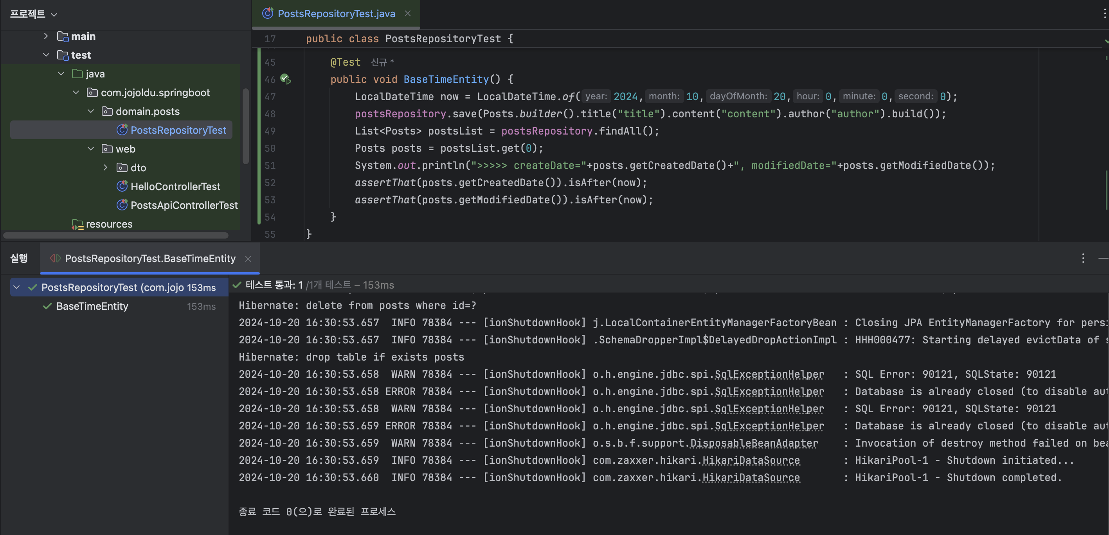Select the BaseTimeEntity test result
This screenshot has width=1109, height=535.
coord(92,306)
